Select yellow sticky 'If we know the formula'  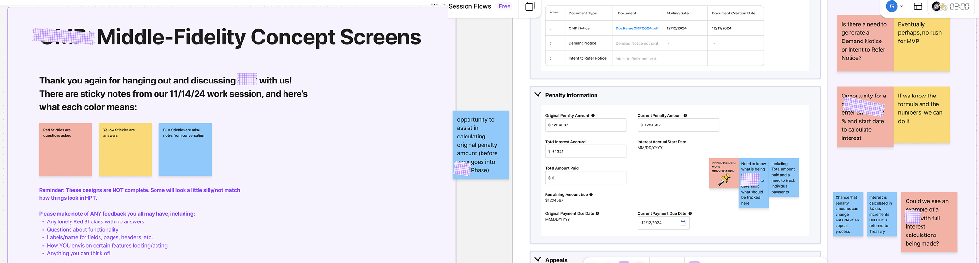coord(921,115)
